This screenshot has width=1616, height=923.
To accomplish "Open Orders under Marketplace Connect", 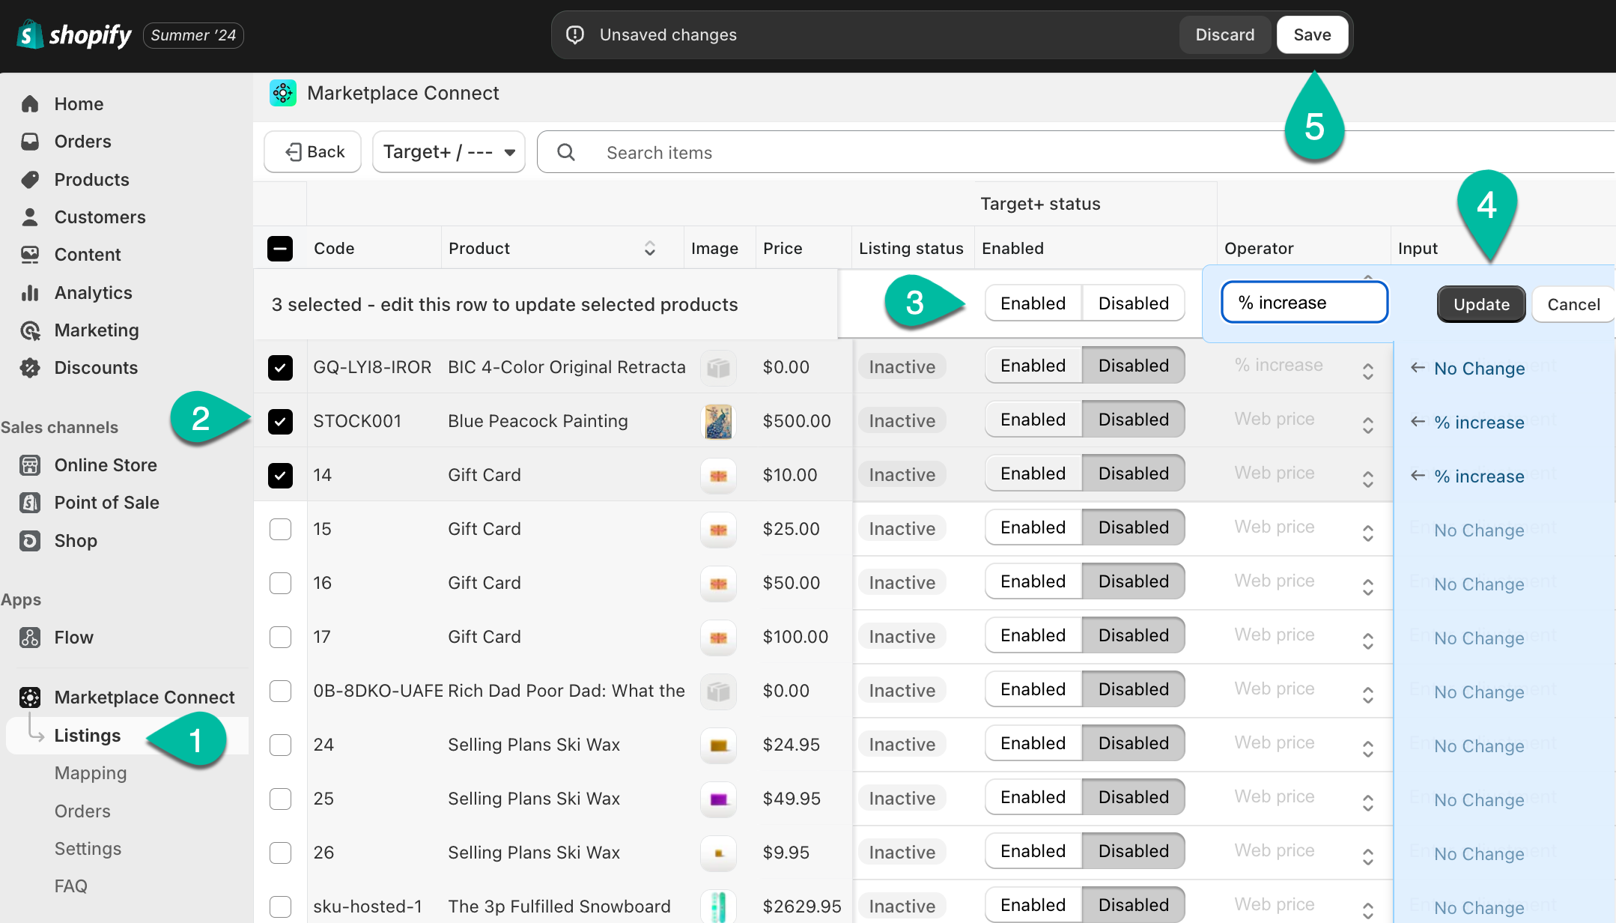I will coord(82,811).
